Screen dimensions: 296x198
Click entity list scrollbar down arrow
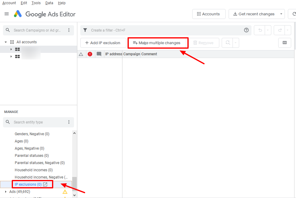(74, 195)
